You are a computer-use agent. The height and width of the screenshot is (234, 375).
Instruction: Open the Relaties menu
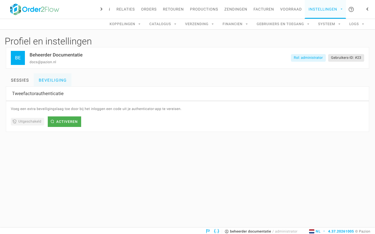tap(125, 9)
